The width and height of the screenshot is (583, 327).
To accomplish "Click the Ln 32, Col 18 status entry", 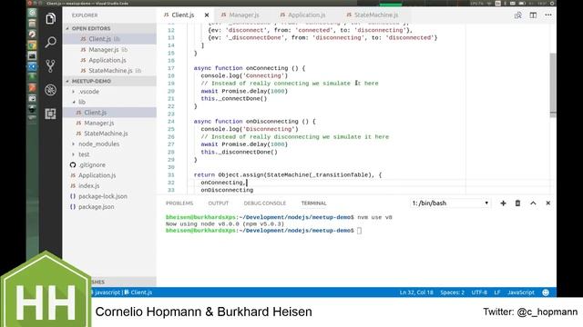I will (416, 292).
